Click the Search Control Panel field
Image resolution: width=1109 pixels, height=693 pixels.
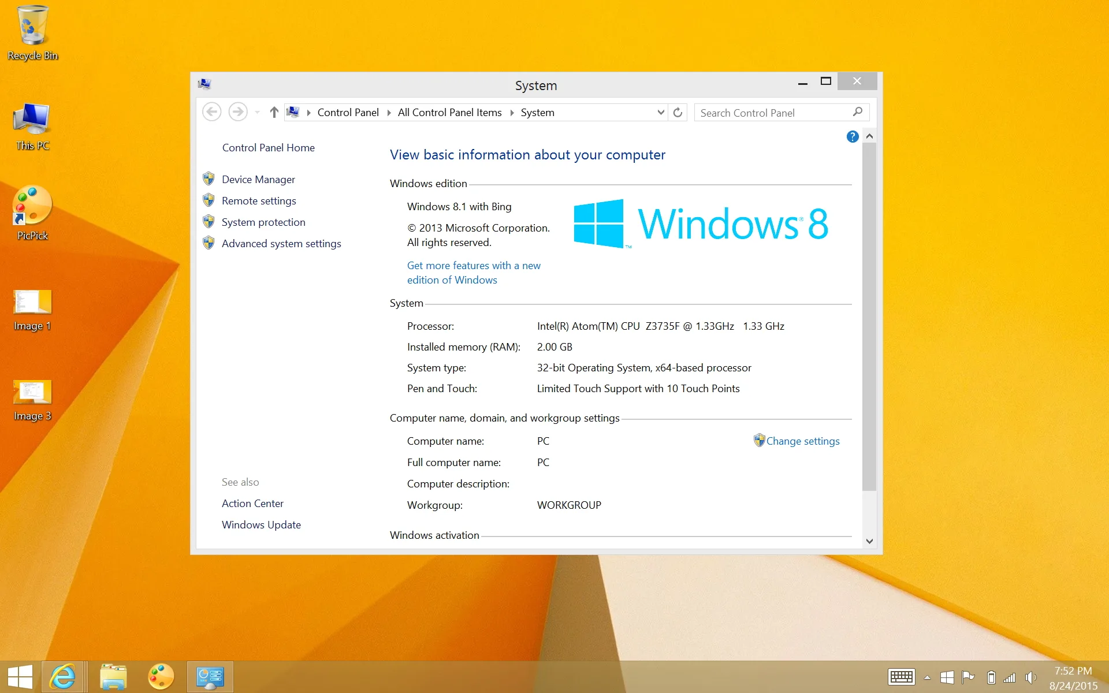773,113
